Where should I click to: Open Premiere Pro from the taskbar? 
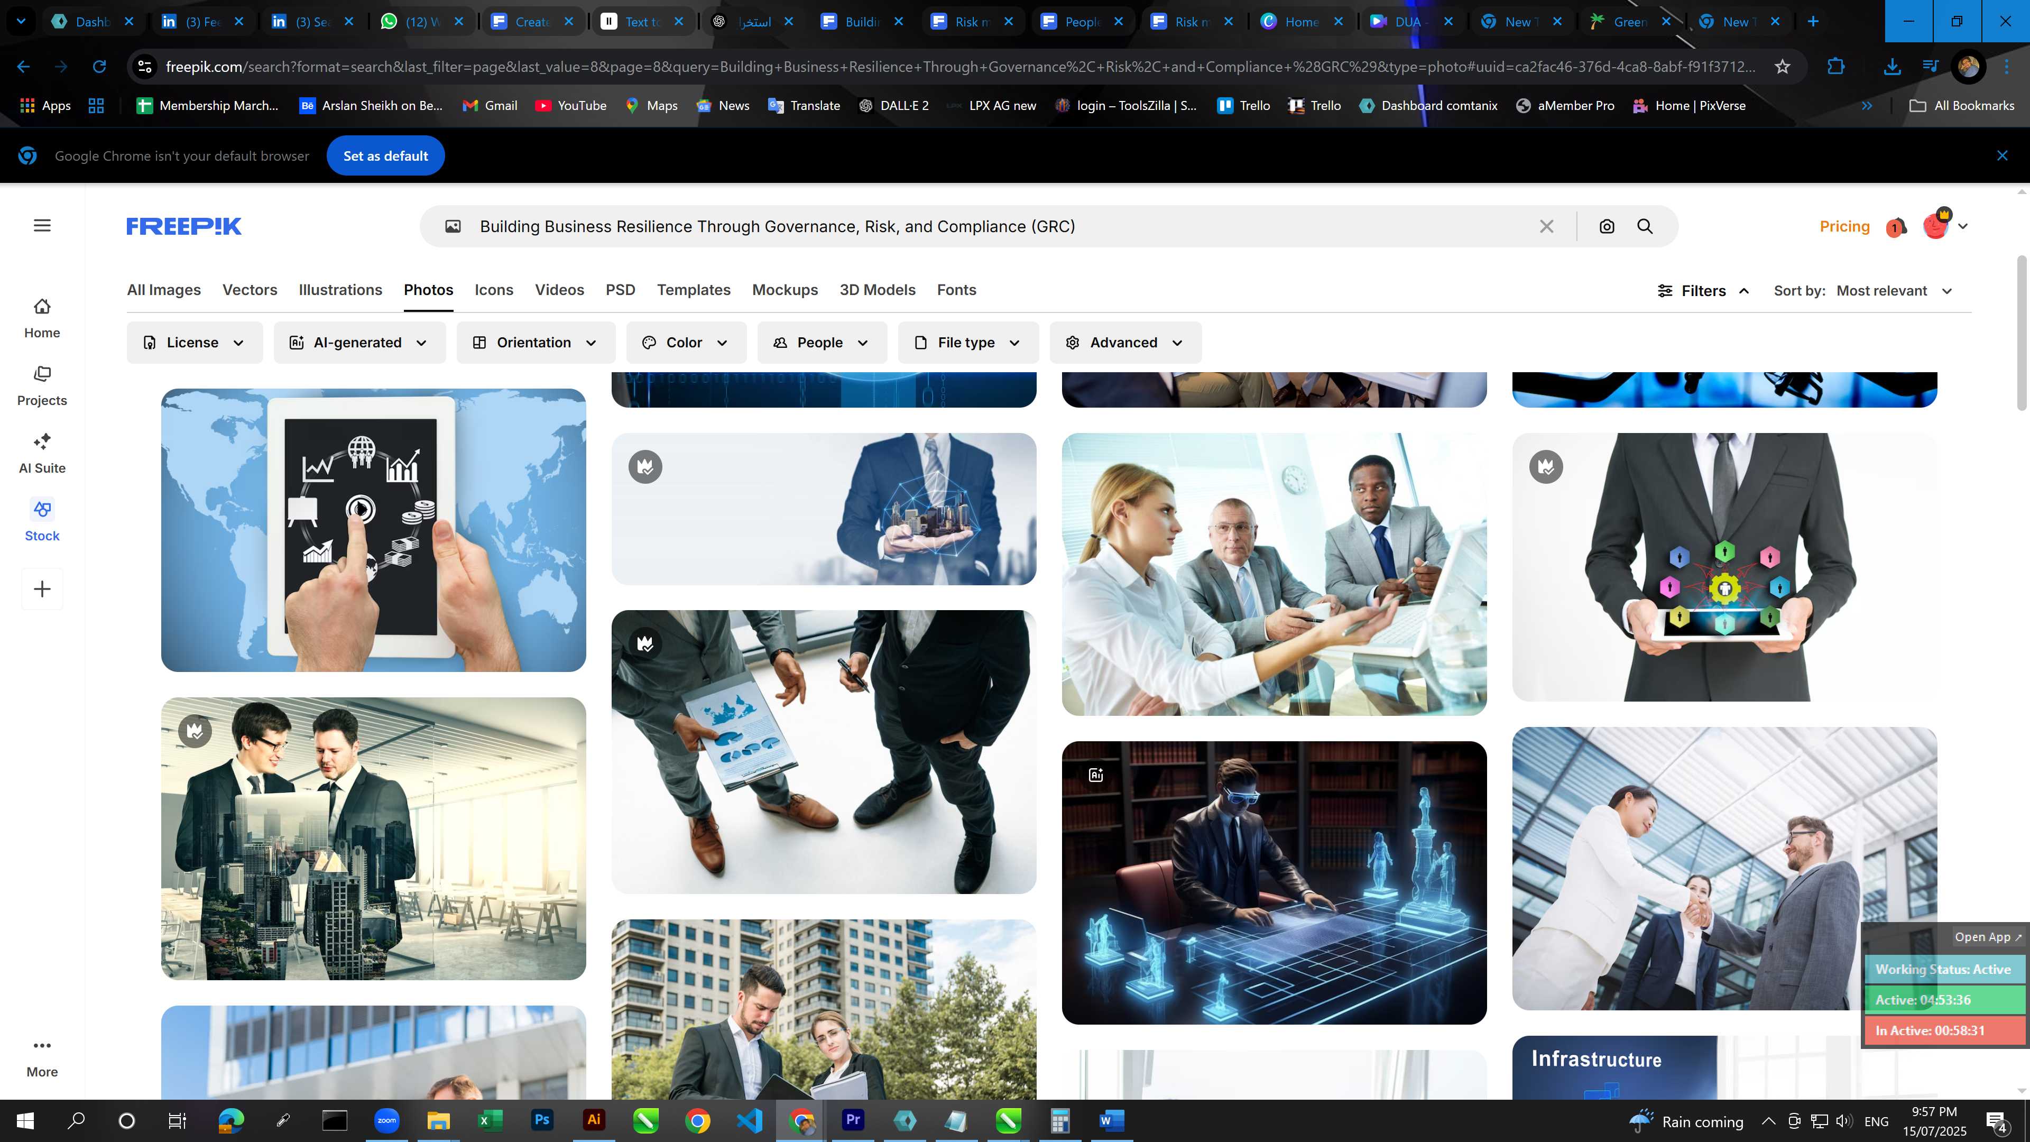click(x=853, y=1120)
